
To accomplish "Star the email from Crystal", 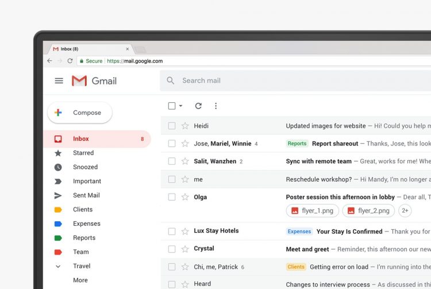I will (185, 249).
